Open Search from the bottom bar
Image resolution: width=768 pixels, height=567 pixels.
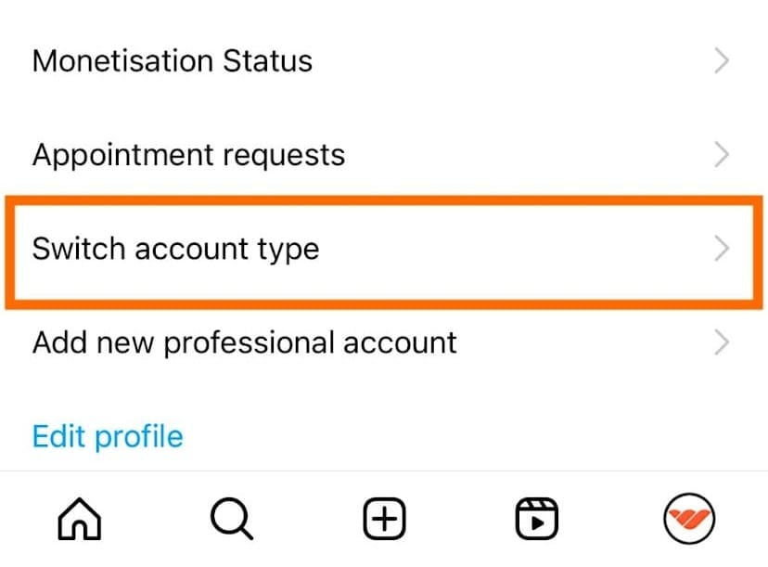232,518
